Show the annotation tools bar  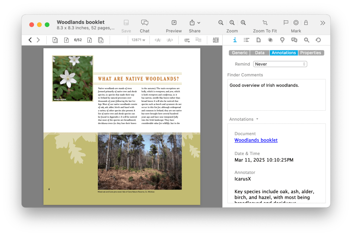tap(216, 40)
